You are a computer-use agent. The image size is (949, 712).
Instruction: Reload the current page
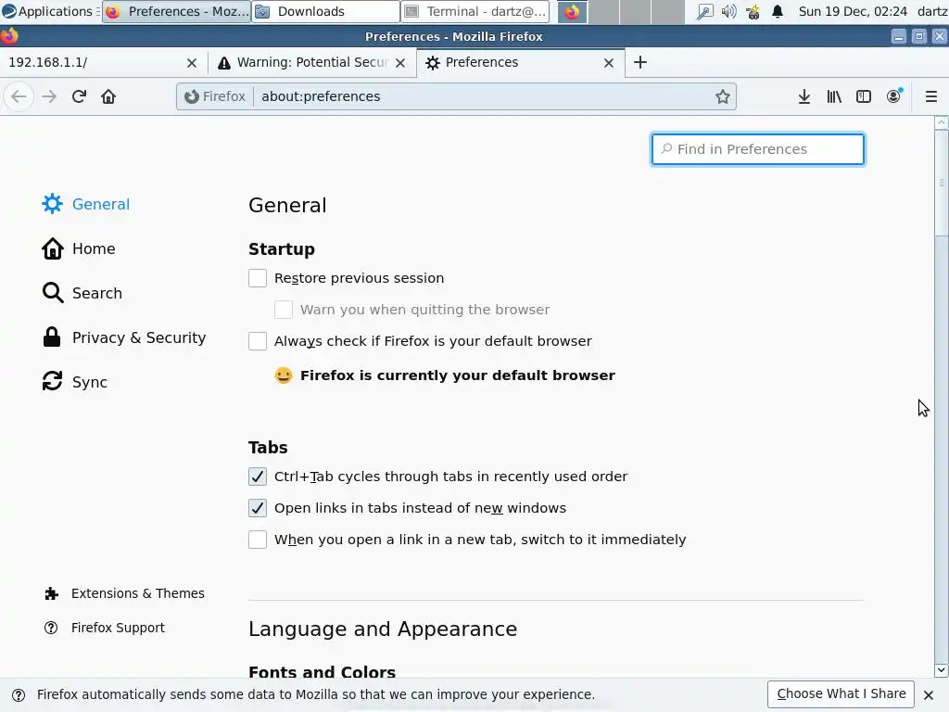[x=79, y=96]
